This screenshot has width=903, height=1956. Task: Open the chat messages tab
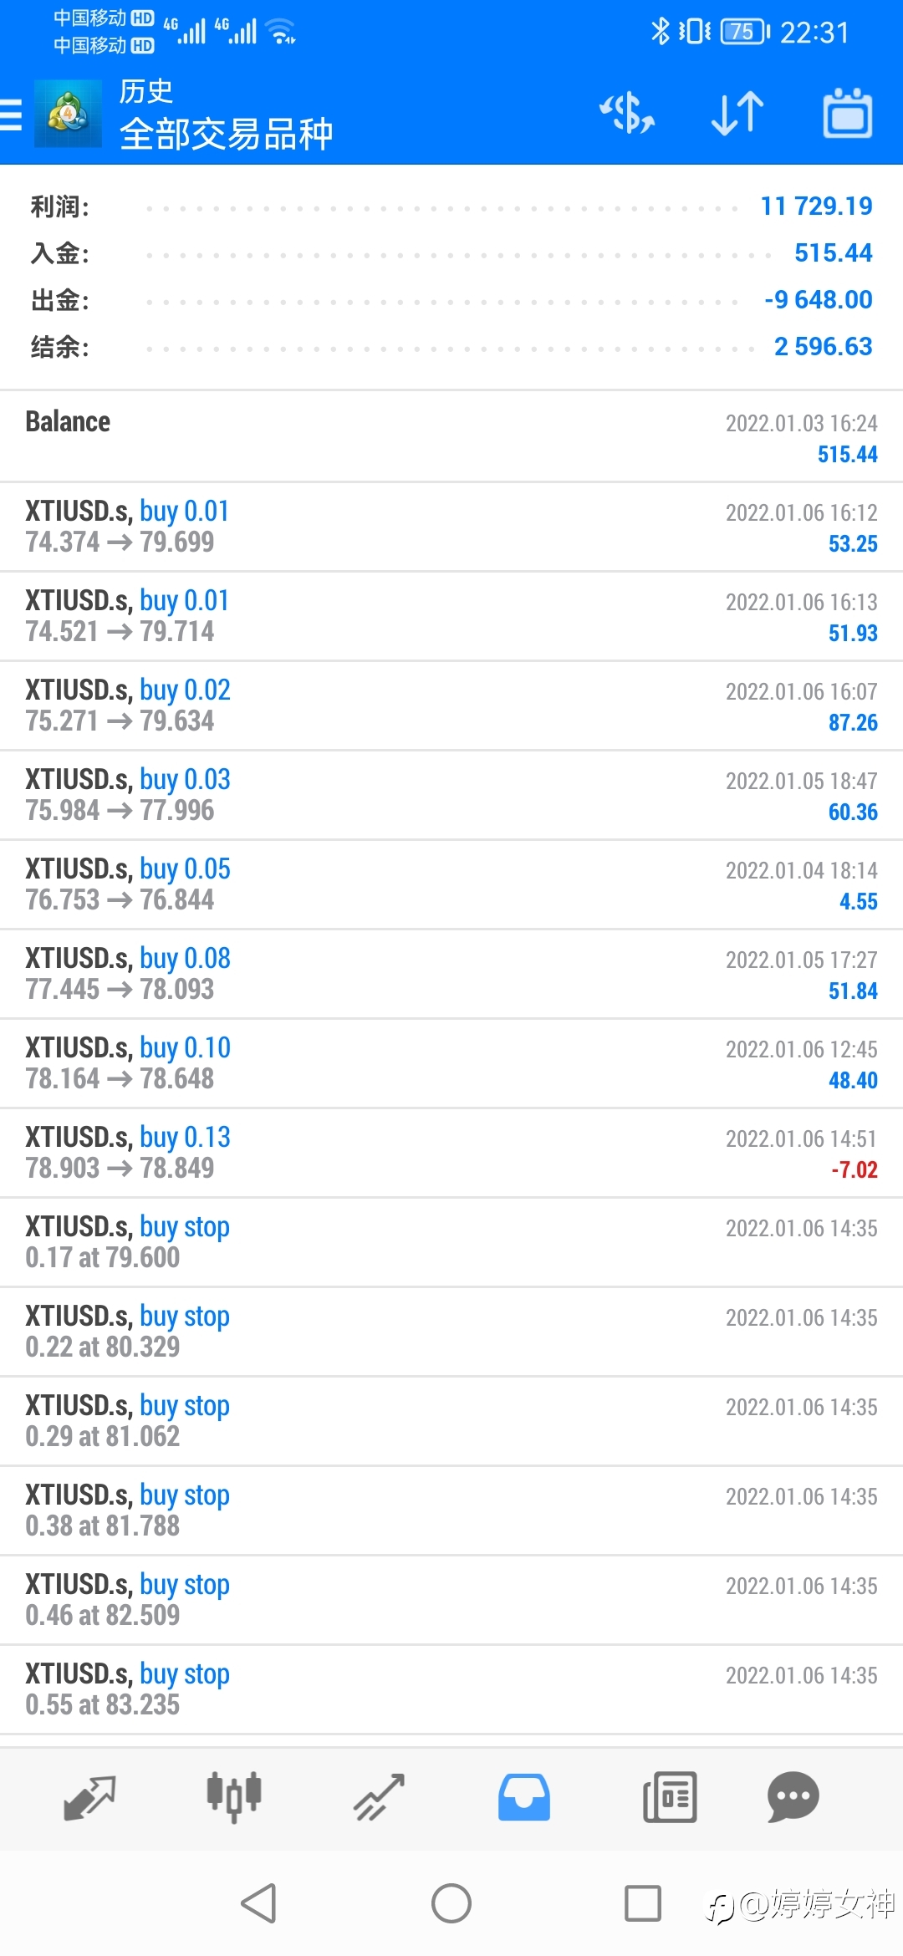(x=793, y=1797)
